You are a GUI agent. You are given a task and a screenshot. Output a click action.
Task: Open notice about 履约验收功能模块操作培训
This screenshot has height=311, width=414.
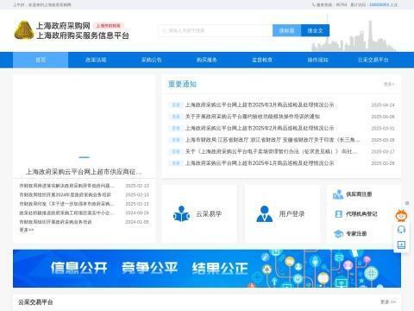(x=253, y=117)
